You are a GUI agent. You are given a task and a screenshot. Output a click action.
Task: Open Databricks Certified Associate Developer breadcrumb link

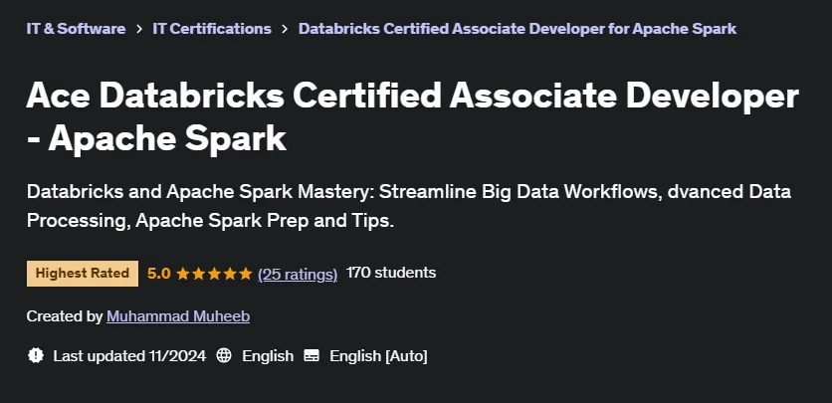pos(518,29)
